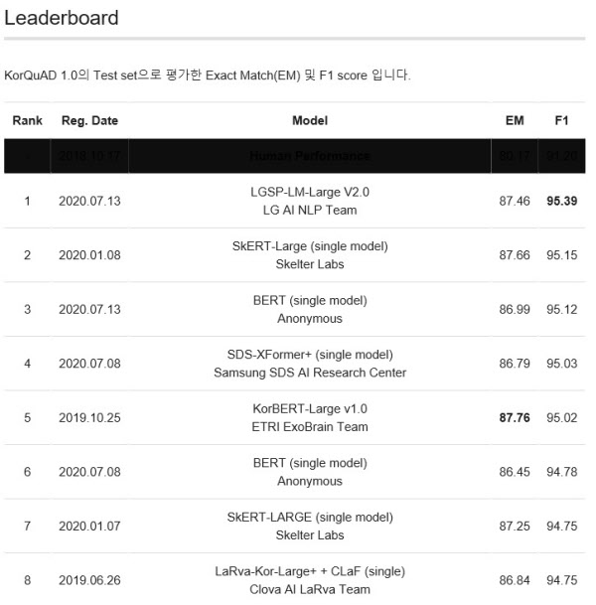
Task: Click SkERT-LARGE (single model) rank 7 entry
Action: click(310, 517)
